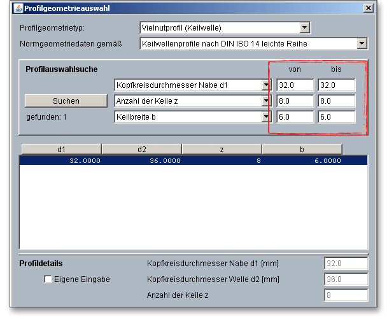Image resolution: width=387 pixels, height=317 pixels.
Task: Click the z column header in results table
Action: 222,150
